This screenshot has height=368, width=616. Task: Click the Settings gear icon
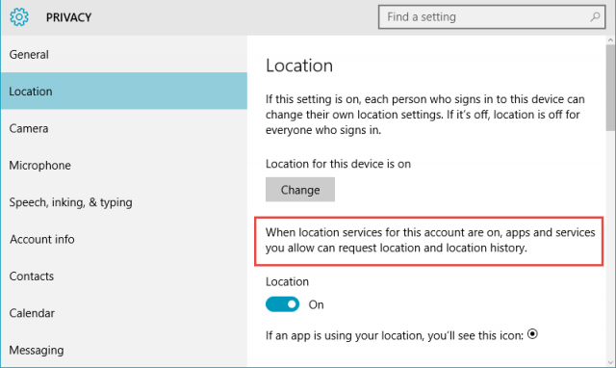(x=19, y=17)
